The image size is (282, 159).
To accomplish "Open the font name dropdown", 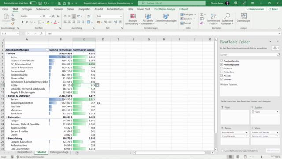I will coord(41,16).
